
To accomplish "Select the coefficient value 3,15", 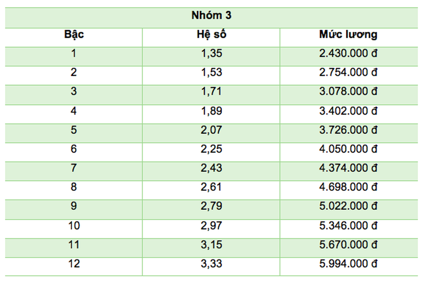I will (211, 245).
